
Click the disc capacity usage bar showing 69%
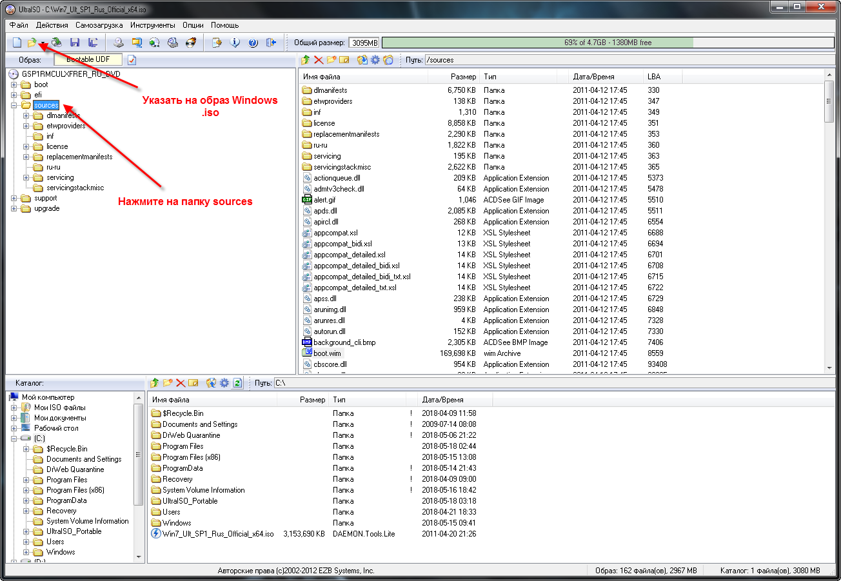[608, 43]
